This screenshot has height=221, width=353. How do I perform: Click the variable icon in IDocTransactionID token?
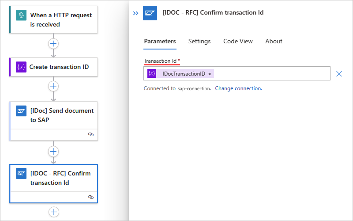[x=152, y=73]
